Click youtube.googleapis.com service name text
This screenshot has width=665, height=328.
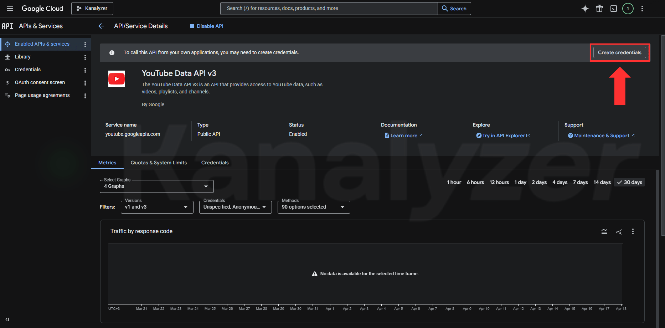coord(133,134)
